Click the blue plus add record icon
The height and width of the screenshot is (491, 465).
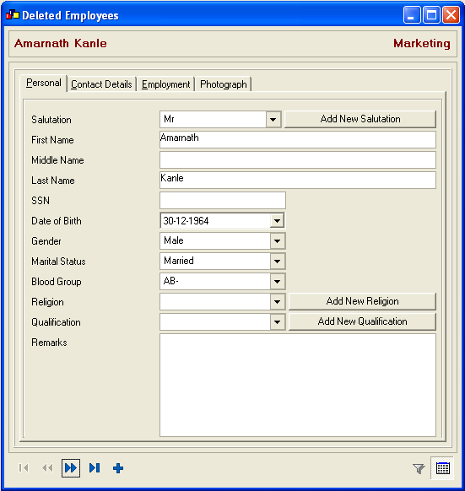[118, 468]
